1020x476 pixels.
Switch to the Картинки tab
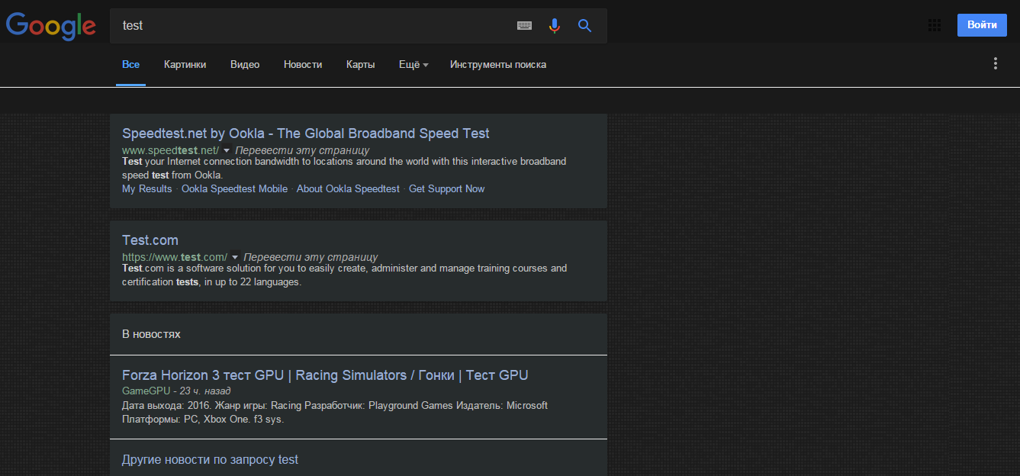[185, 65]
